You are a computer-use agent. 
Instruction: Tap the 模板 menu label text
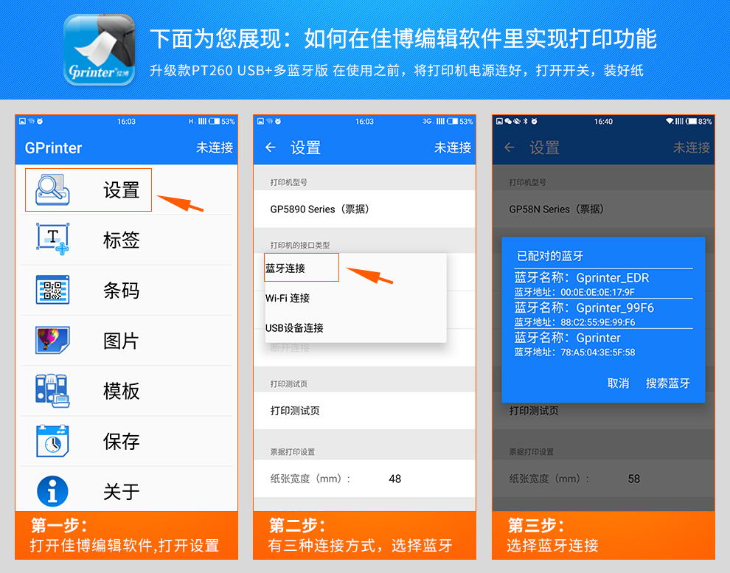121,391
